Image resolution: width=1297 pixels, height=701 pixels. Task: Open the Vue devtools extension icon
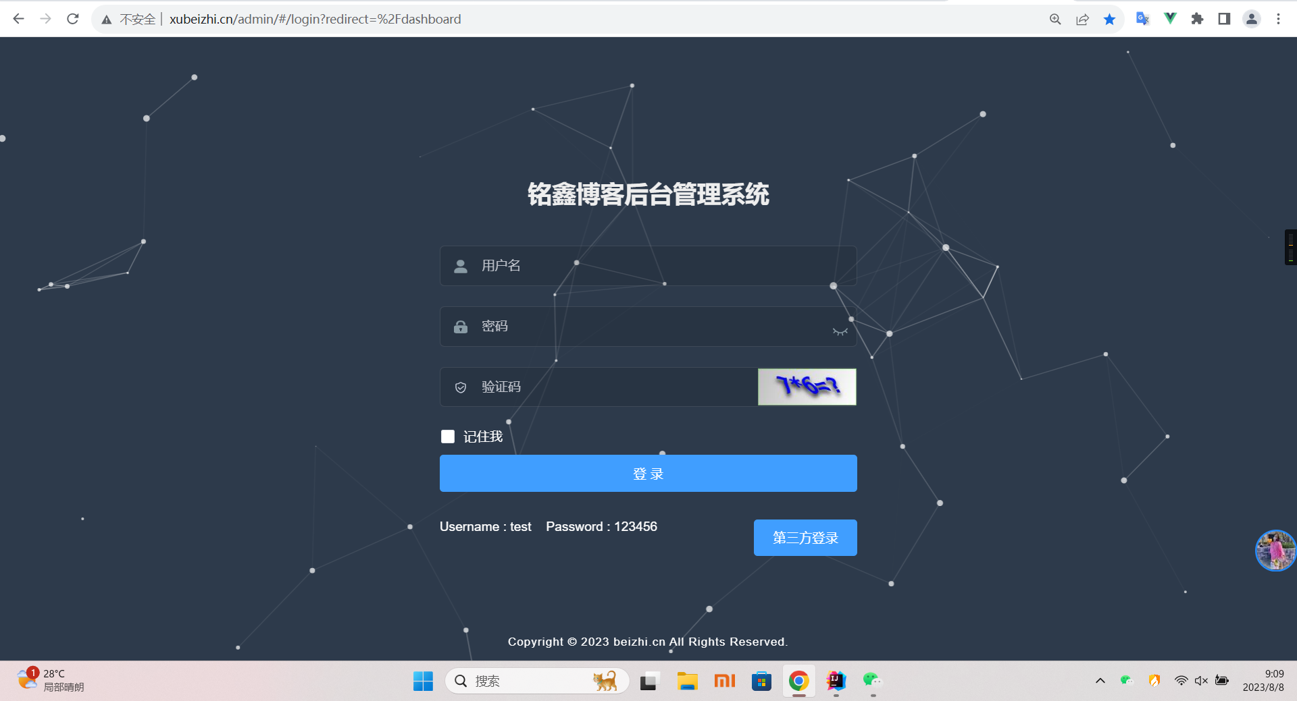(x=1170, y=19)
